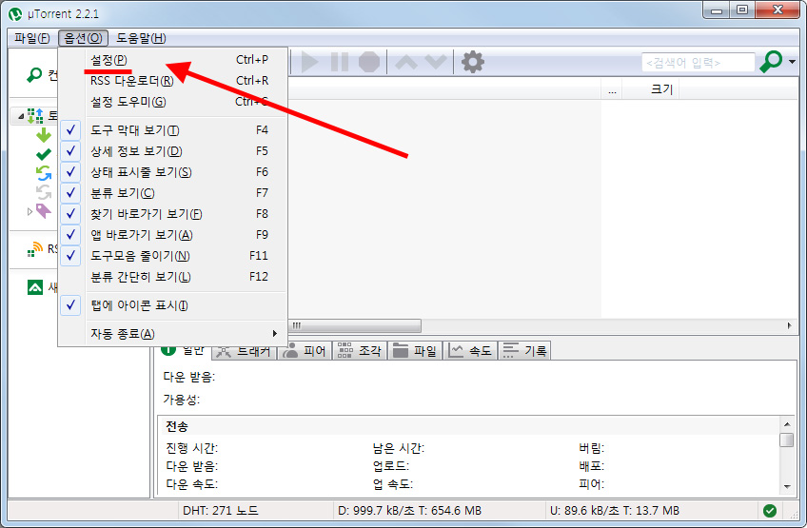Click the upload speed U: 89.6 kB/초 status
Screen dimensions: 807x528
click(615, 511)
